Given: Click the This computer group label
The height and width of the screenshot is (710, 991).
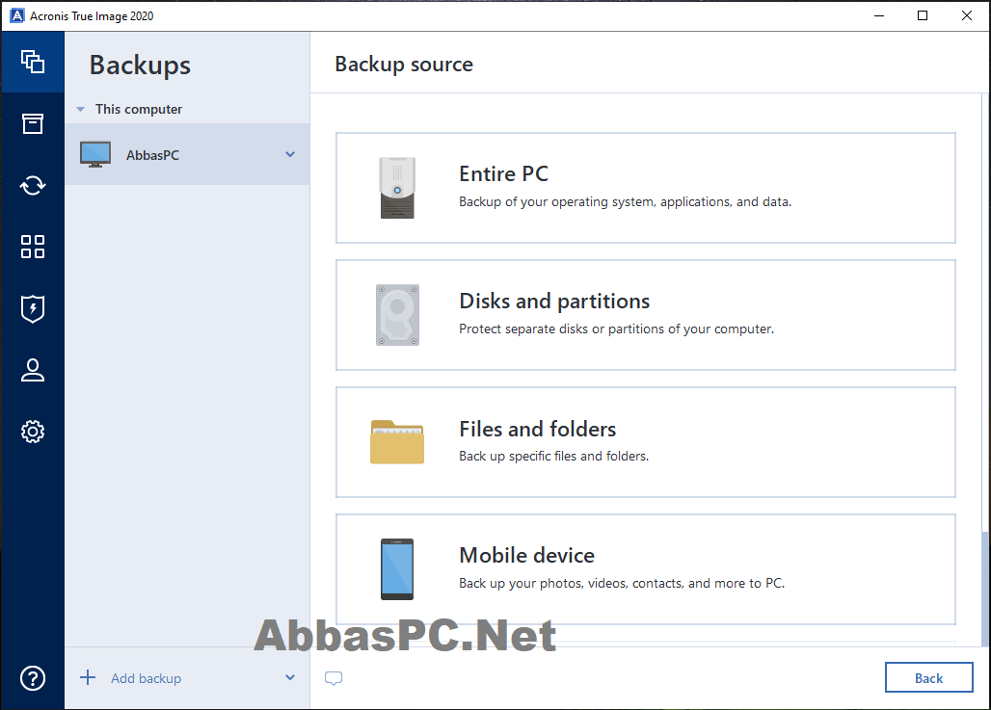Looking at the screenshot, I should (139, 109).
